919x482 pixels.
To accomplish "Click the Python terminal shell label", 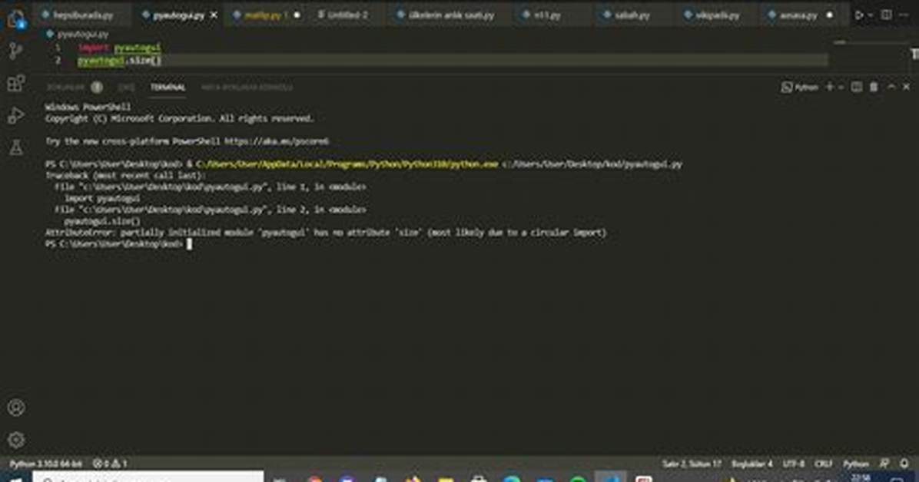I will point(800,87).
